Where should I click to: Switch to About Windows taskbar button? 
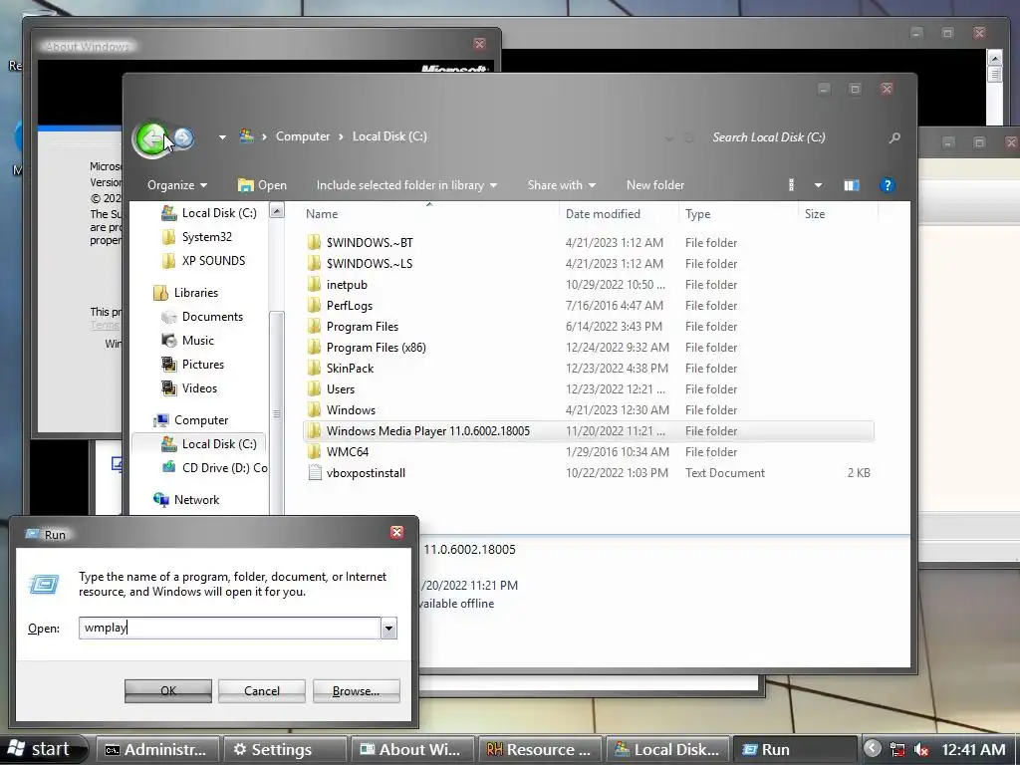[411, 750]
